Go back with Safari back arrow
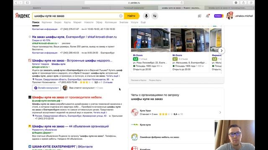Screen dimensions: 268x150 point(16,3)
